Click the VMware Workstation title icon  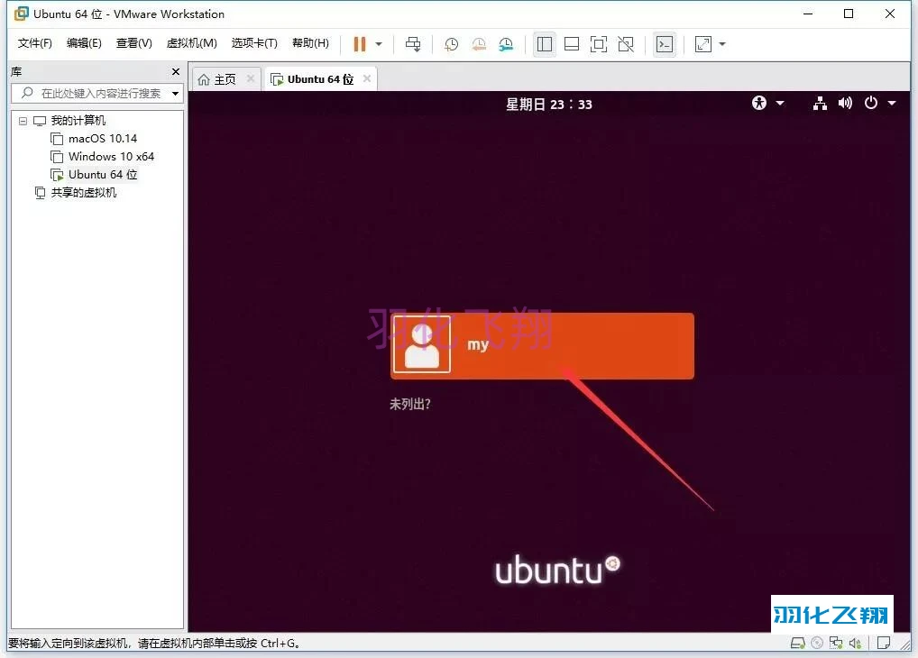tap(21, 13)
